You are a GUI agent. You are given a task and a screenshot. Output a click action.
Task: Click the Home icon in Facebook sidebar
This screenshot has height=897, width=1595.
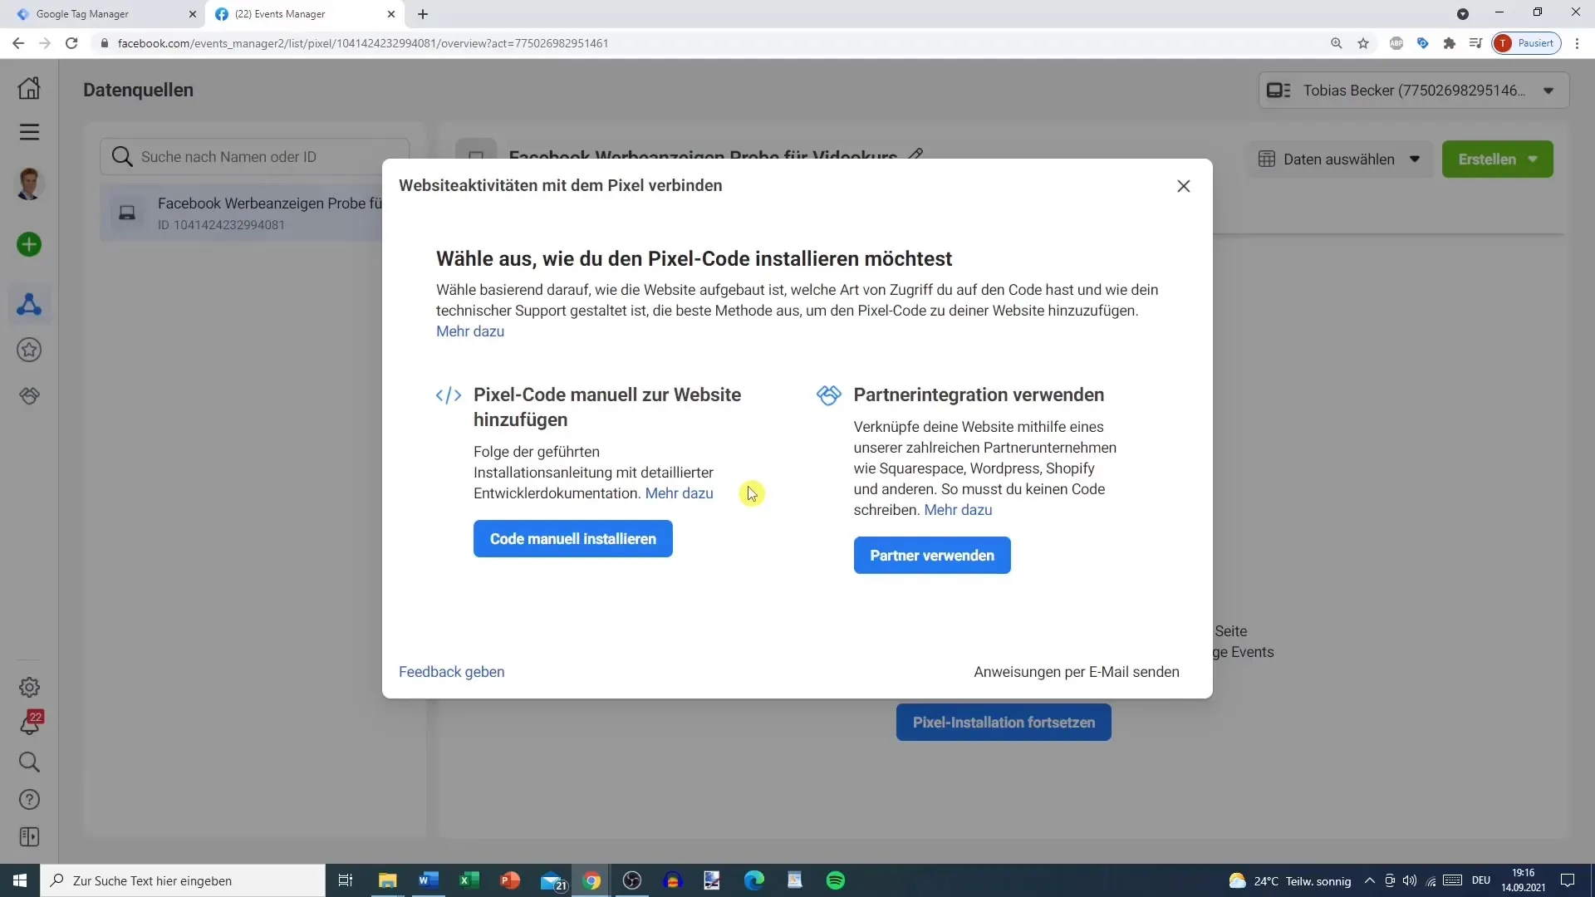tap(29, 88)
